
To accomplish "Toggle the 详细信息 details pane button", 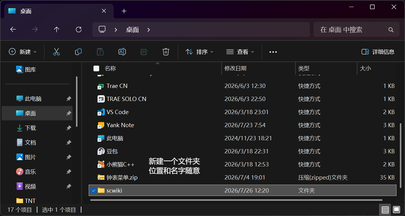I will pos(378,52).
